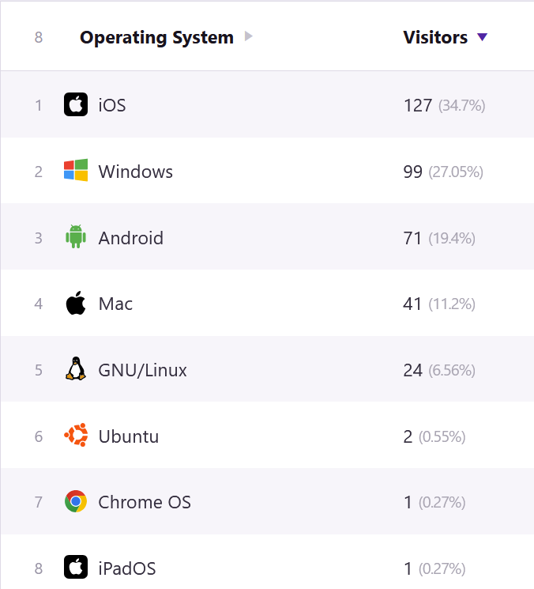
Task: Open the Android operating system entry
Action: point(131,238)
